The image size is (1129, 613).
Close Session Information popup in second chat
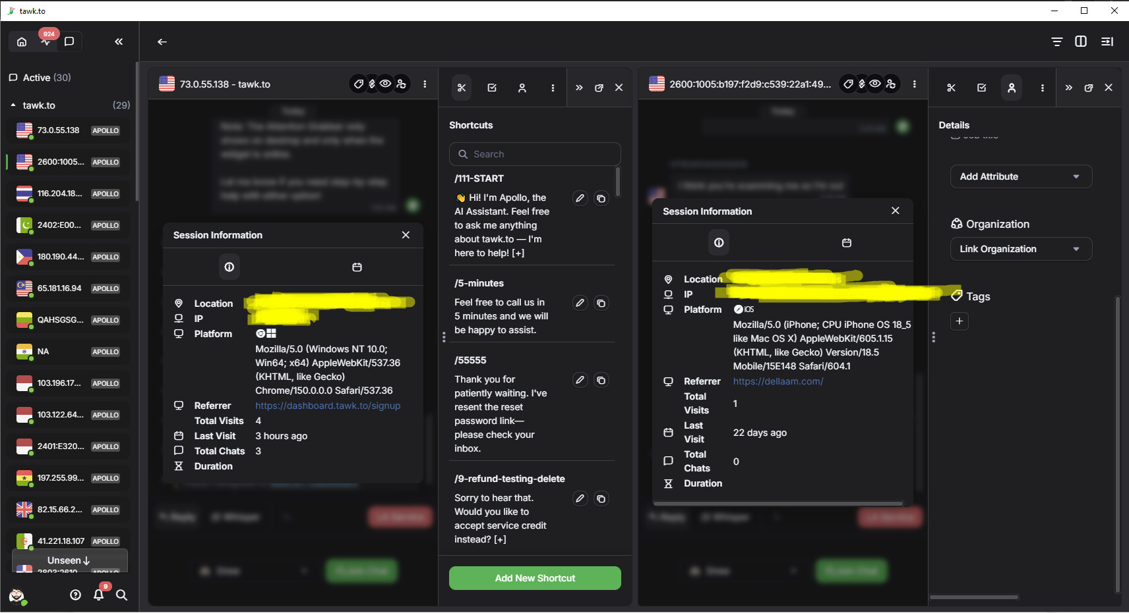[x=895, y=211]
